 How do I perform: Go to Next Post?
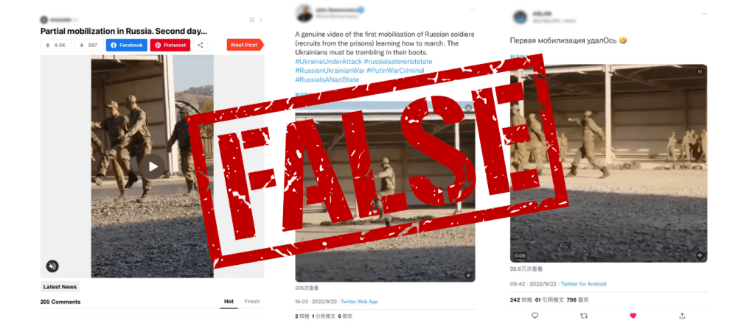click(245, 45)
